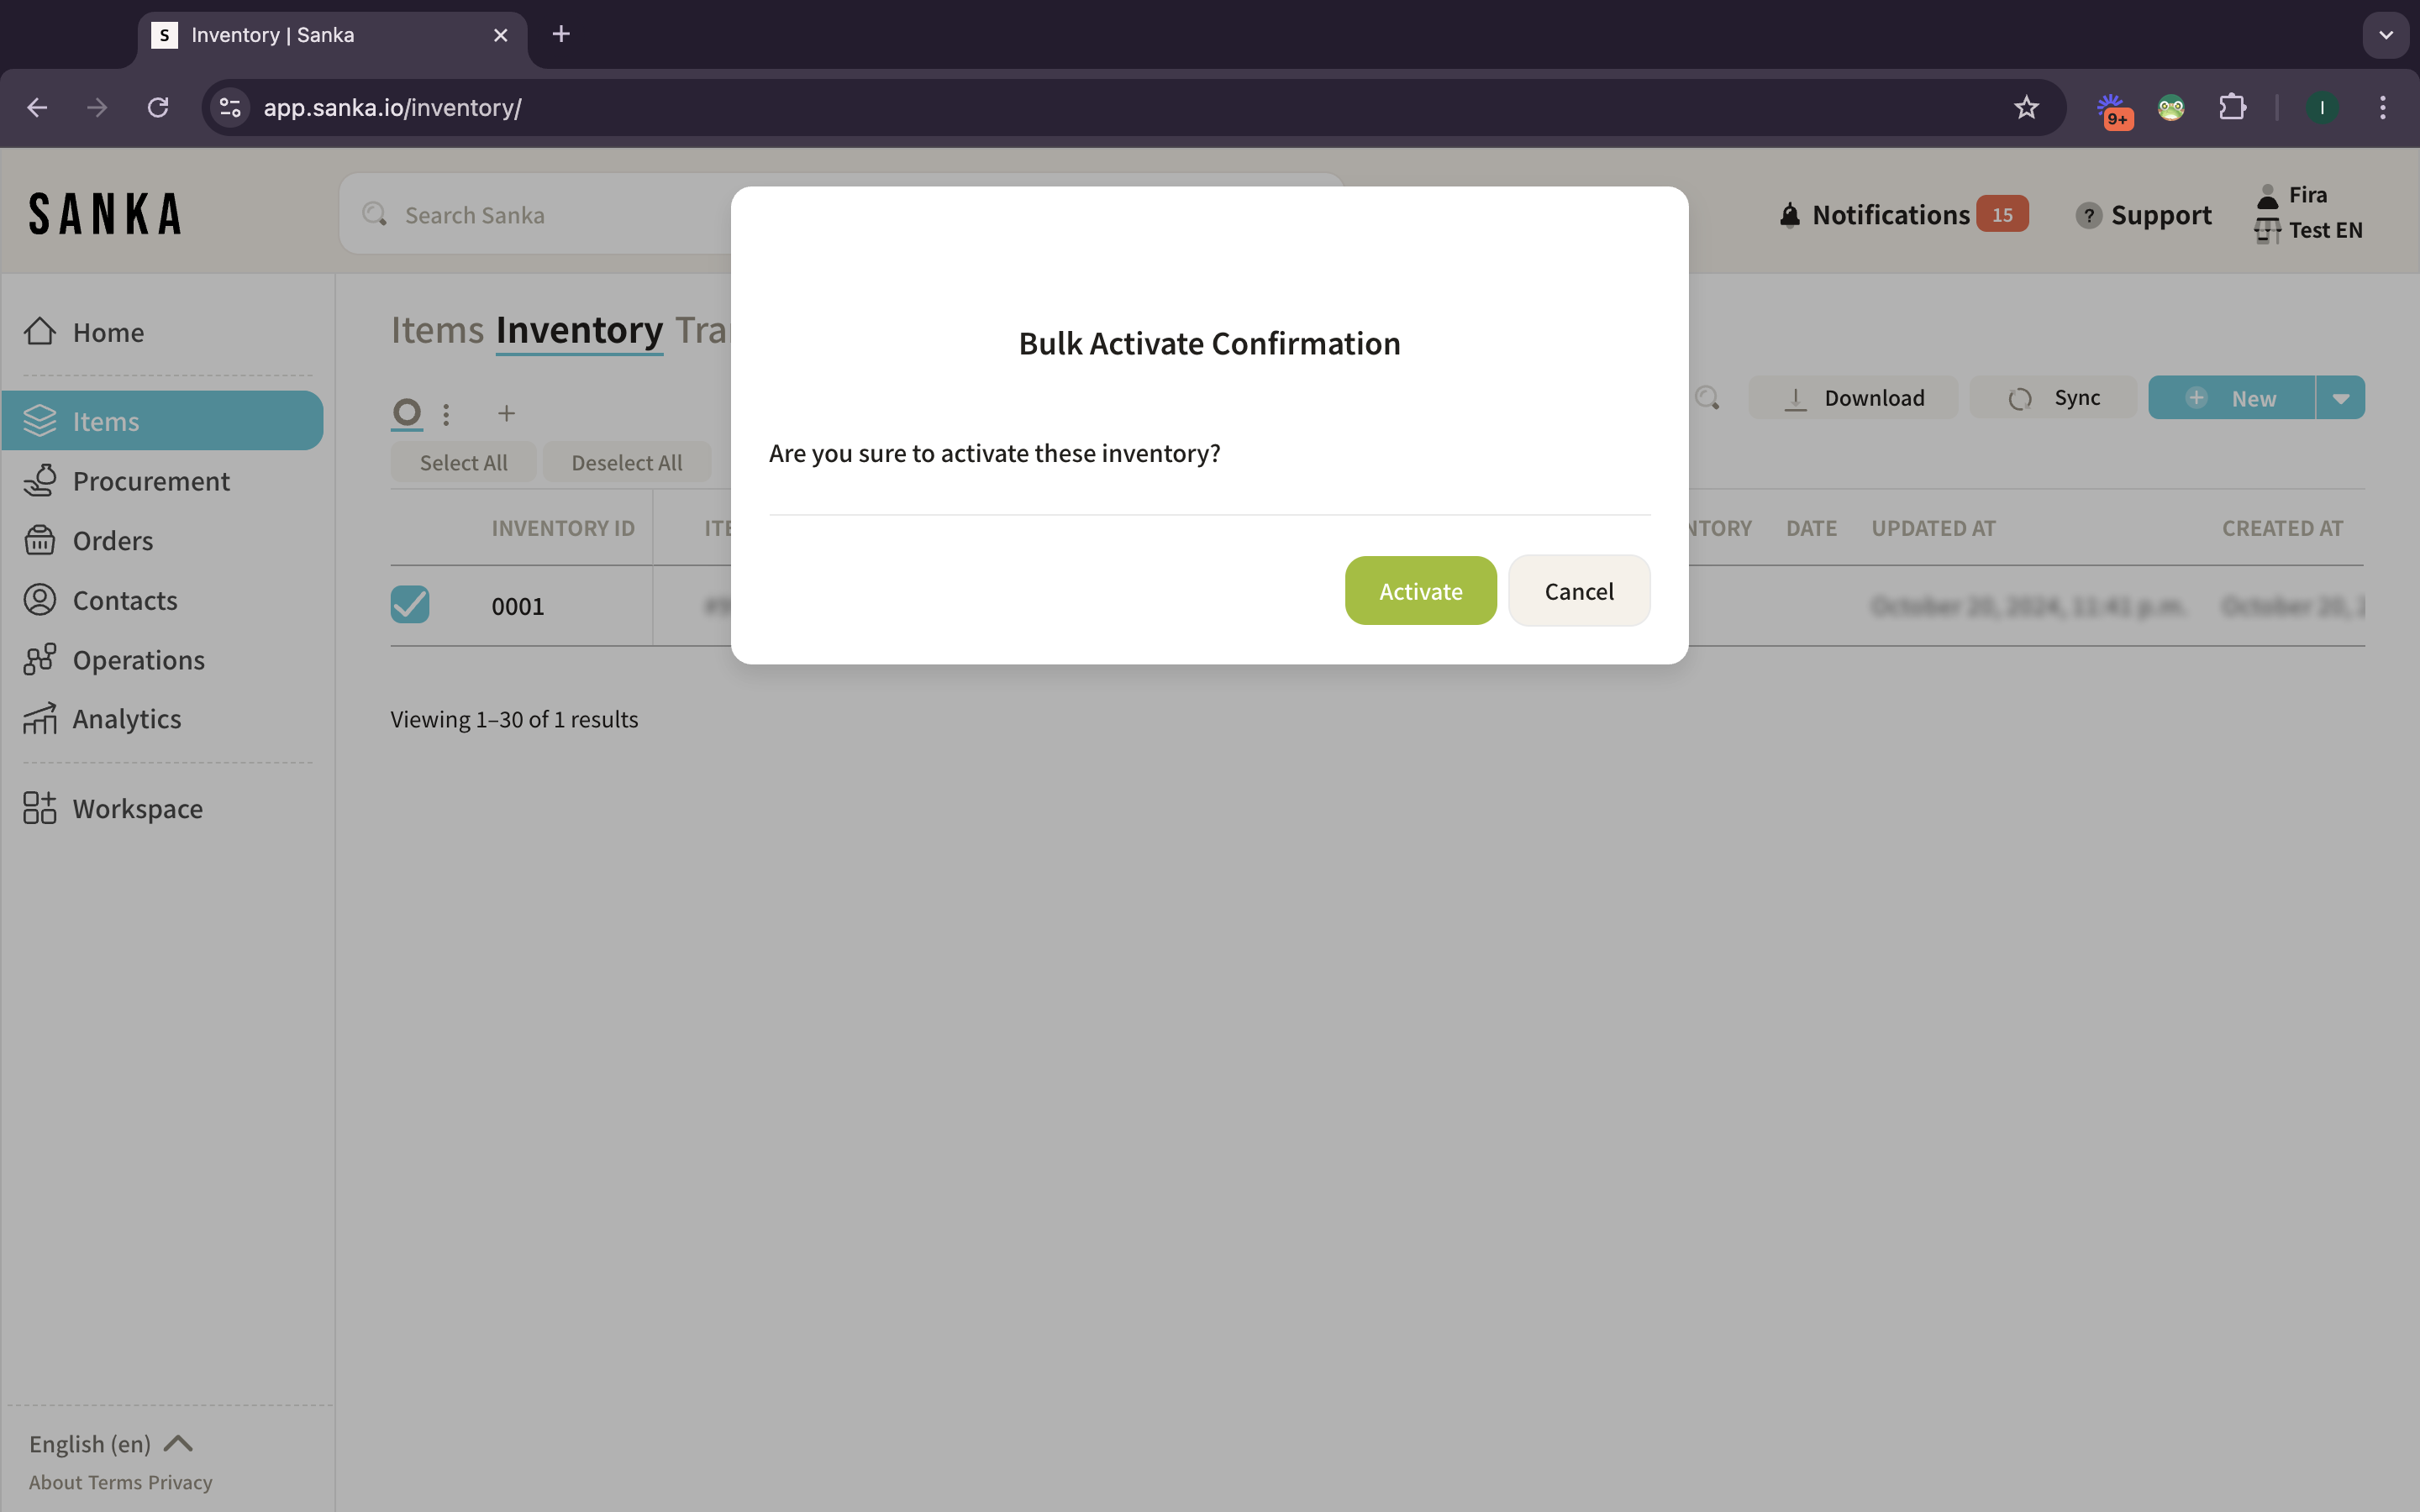Viewport: 2420px width, 1512px height.
Task: Open Procurement from the sidebar
Action: coord(150,481)
